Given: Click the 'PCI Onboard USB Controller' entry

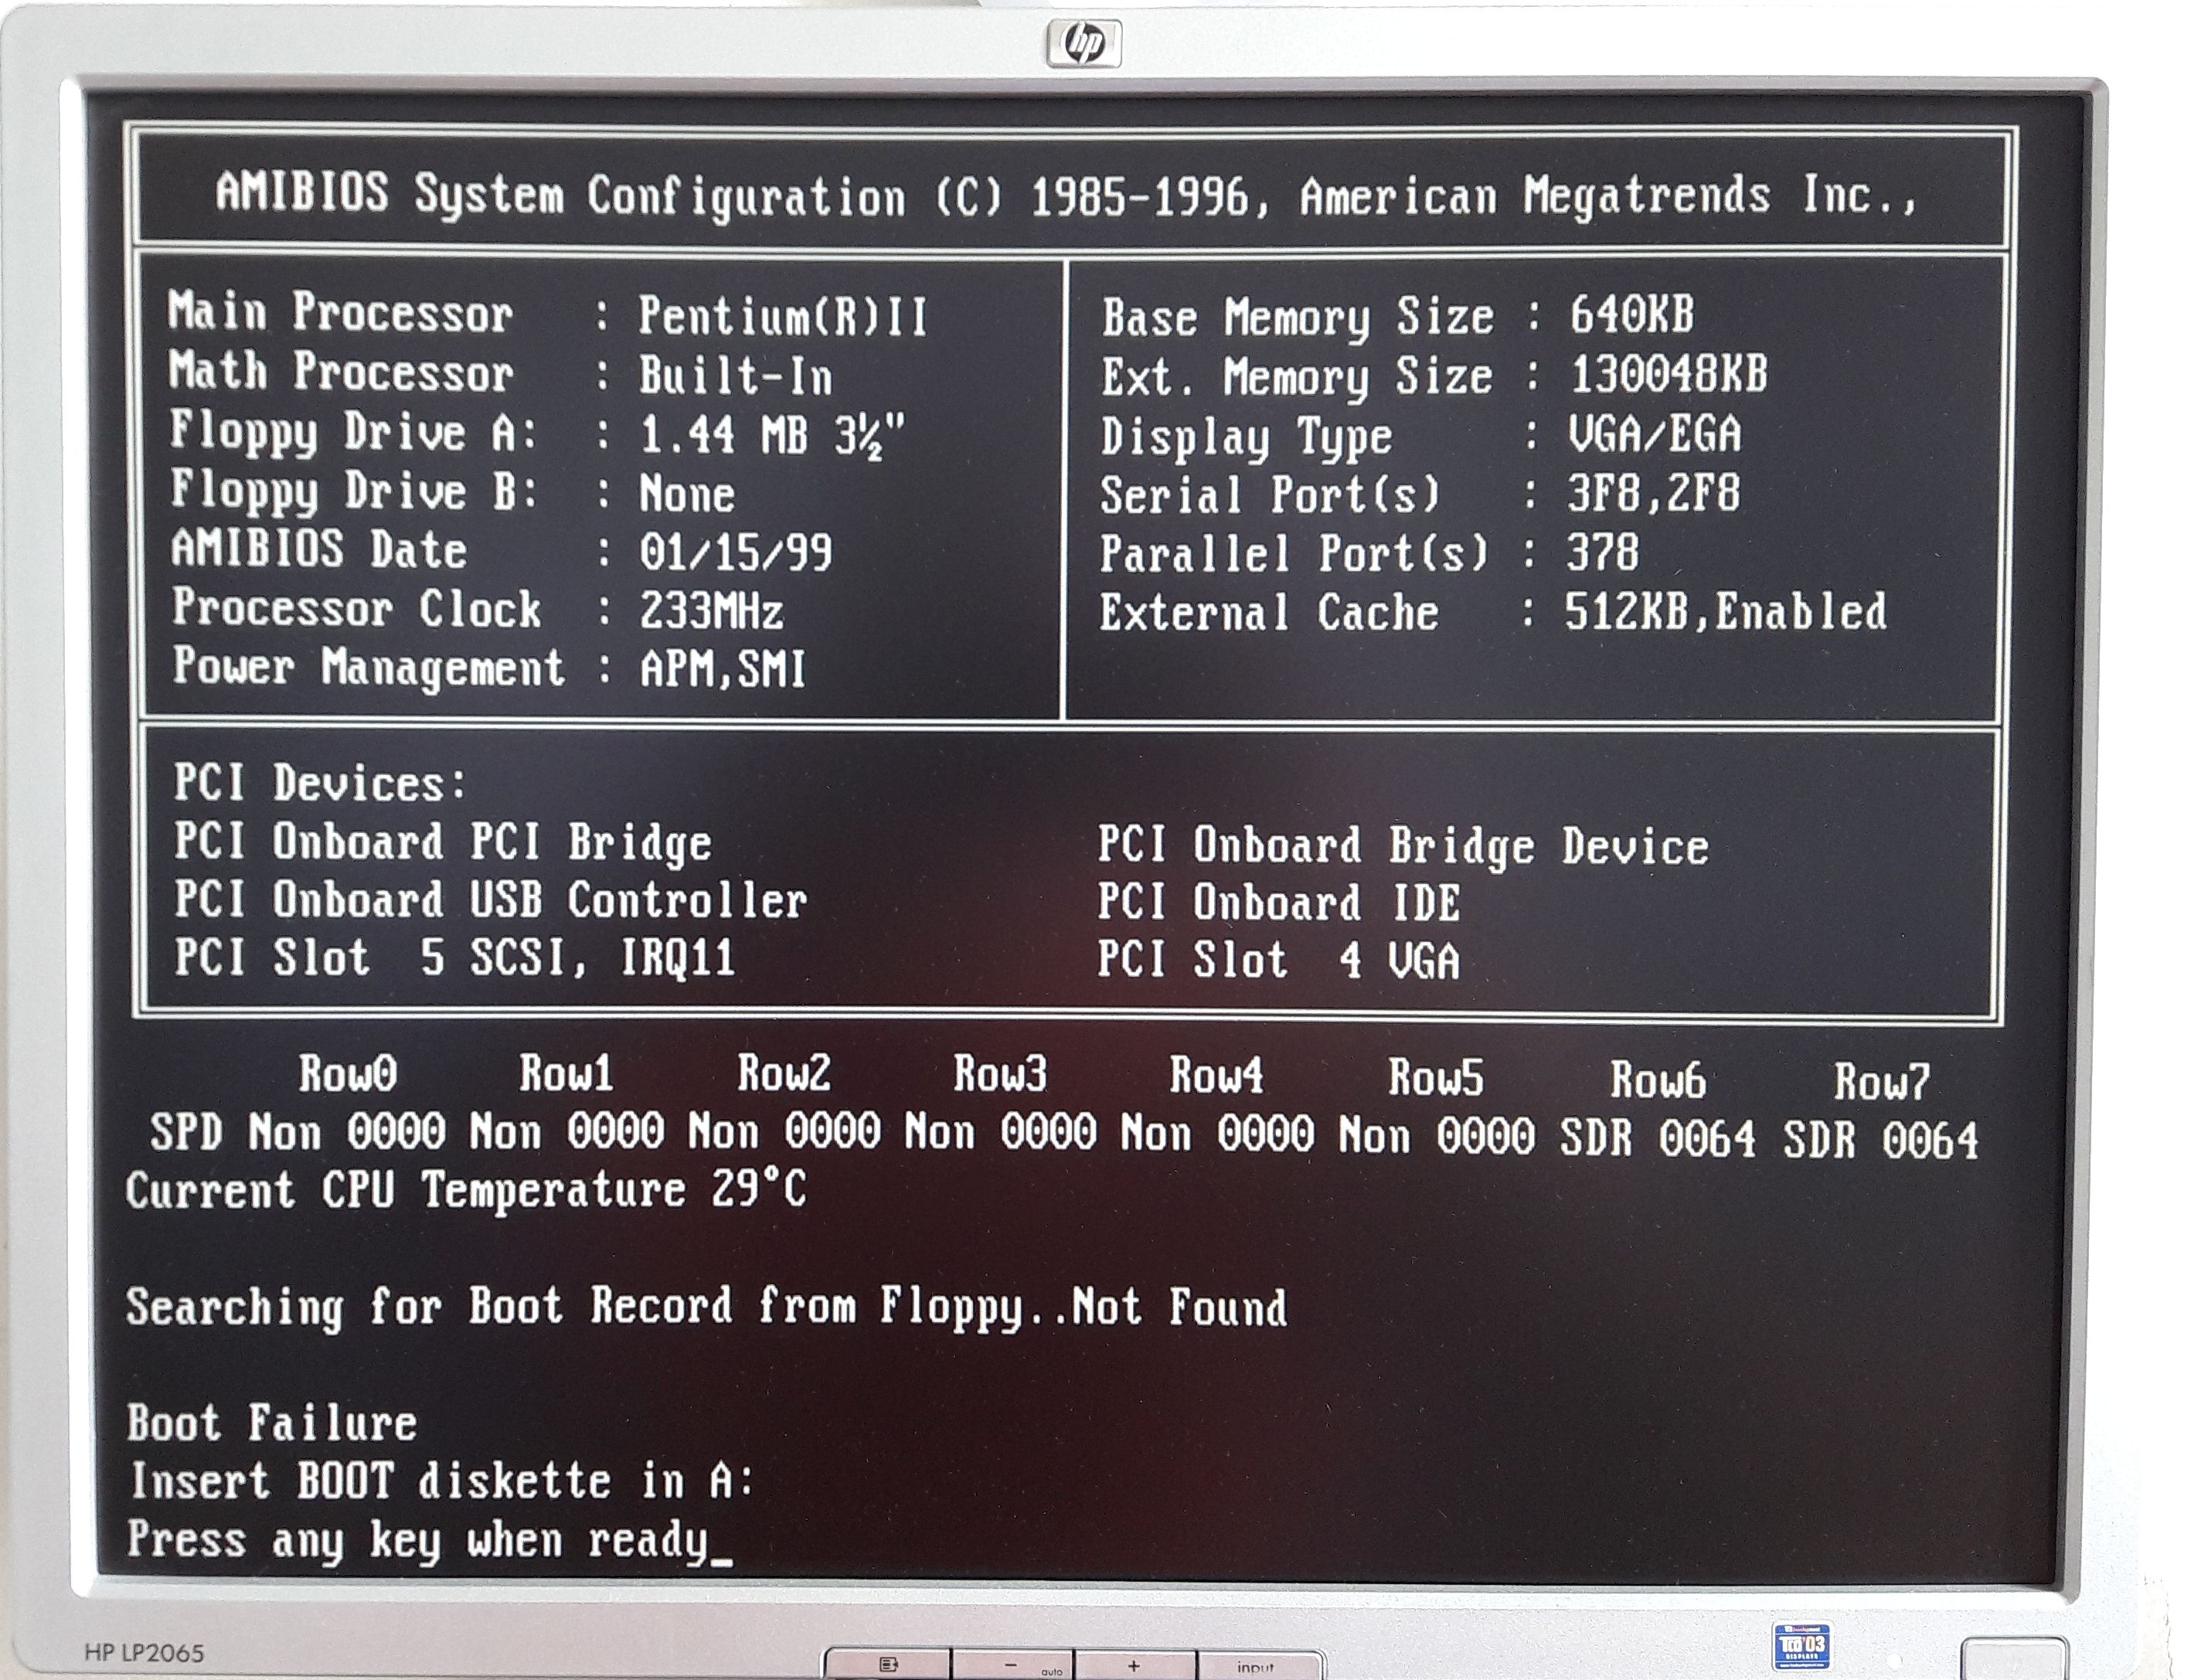Looking at the screenshot, I should click(x=490, y=900).
